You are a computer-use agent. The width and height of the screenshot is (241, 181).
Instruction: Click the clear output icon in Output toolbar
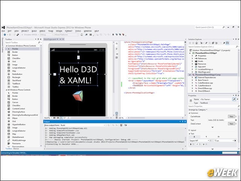[x=121, y=125]
